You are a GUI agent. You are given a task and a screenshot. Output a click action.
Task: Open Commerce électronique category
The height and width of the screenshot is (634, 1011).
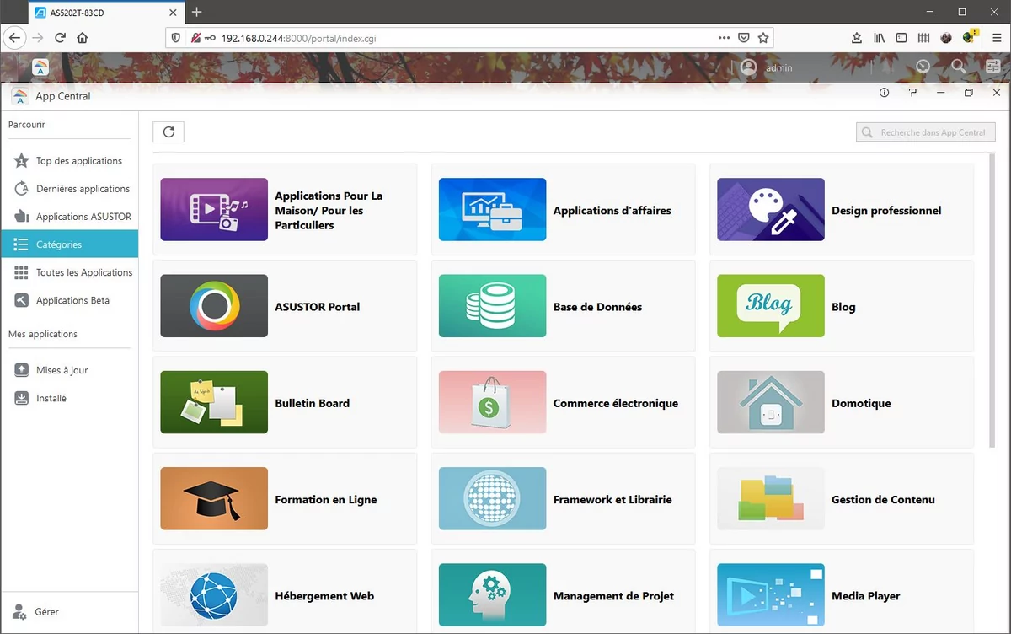(x=563, y=402)
